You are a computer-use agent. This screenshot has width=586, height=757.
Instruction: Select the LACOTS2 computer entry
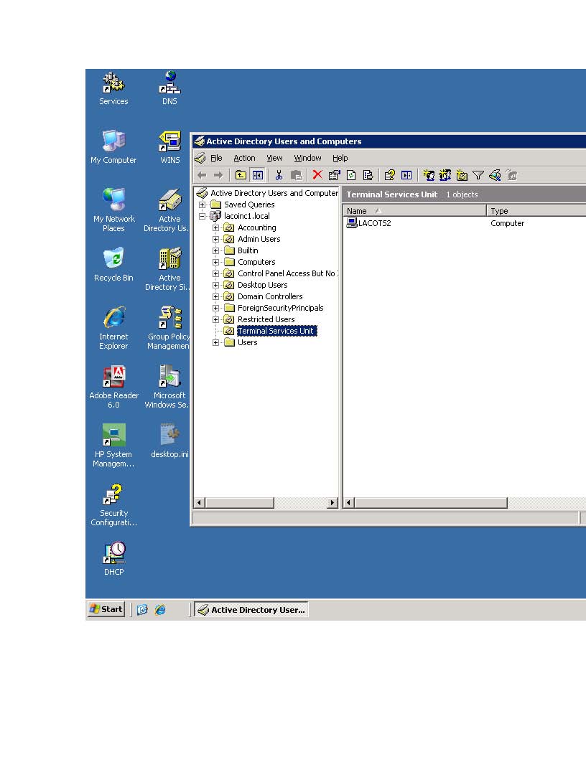368,223
